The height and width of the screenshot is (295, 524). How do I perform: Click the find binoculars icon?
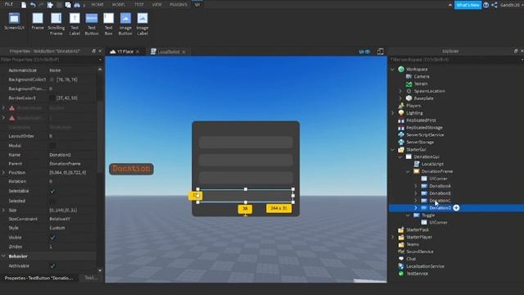click(77, 5)
